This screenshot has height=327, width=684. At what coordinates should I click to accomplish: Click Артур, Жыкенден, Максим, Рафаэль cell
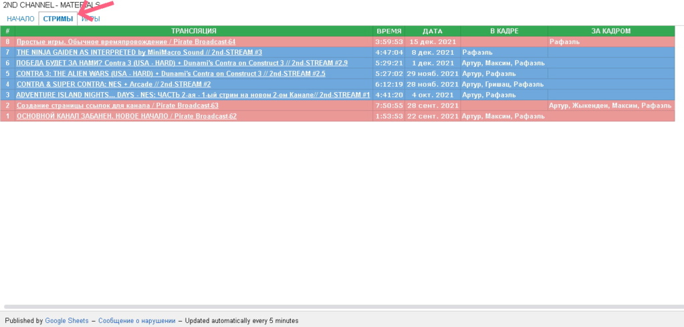[x=611, y=105]
